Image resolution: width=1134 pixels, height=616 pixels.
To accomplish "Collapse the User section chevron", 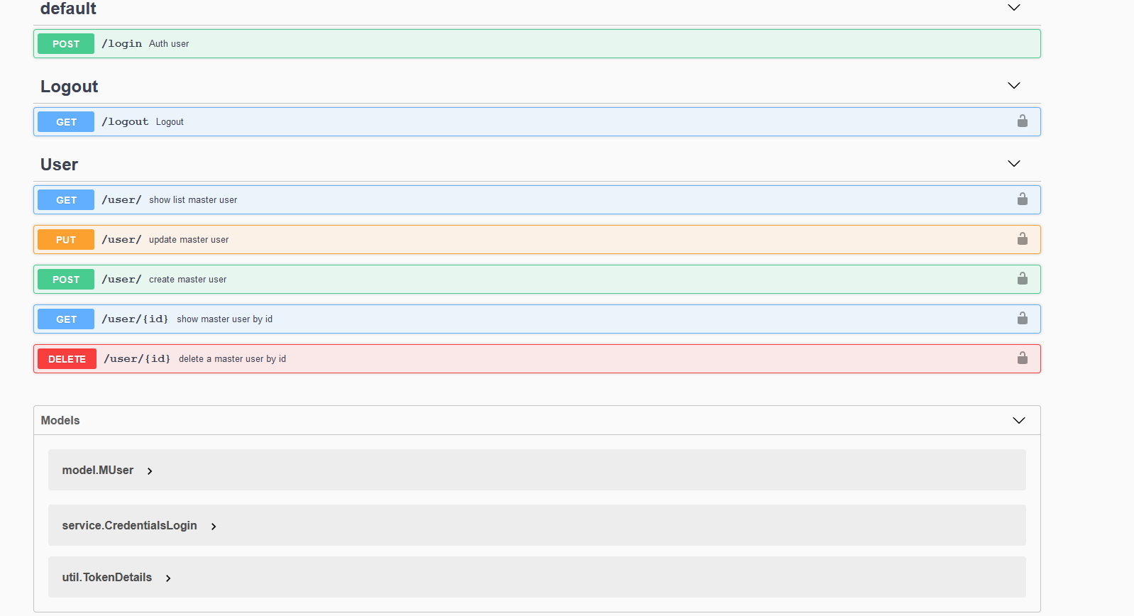I will click(x=1013, y=164).
